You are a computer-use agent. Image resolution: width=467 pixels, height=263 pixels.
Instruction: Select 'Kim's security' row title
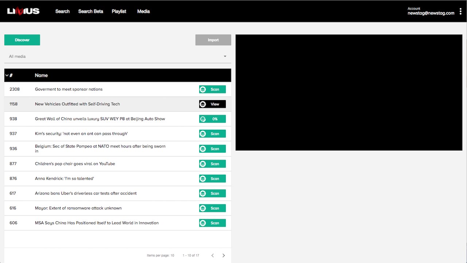81,134
